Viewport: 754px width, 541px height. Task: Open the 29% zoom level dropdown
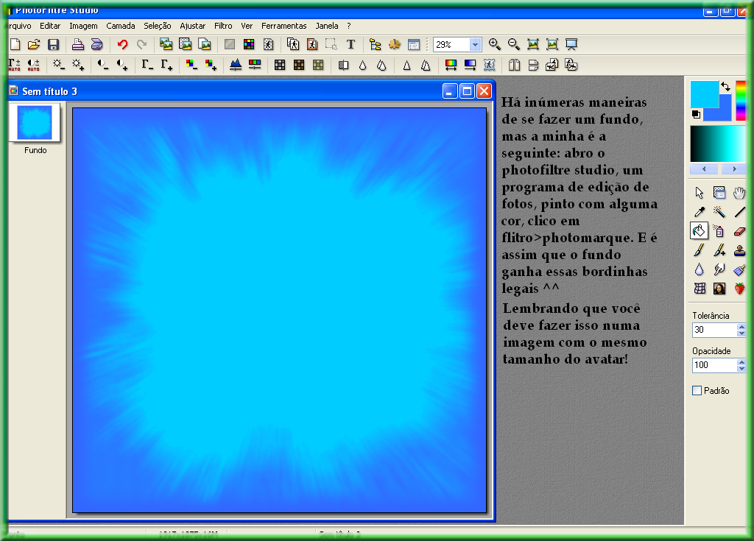click(474, 45)
